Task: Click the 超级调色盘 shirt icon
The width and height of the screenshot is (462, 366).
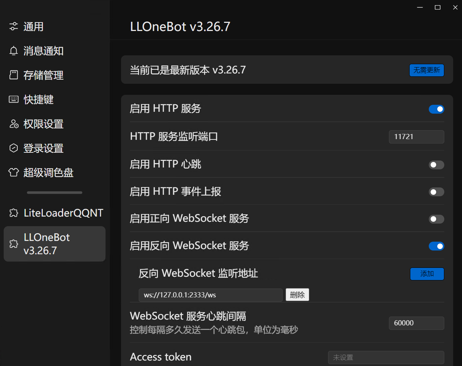Action: click(x=14, y=173)
